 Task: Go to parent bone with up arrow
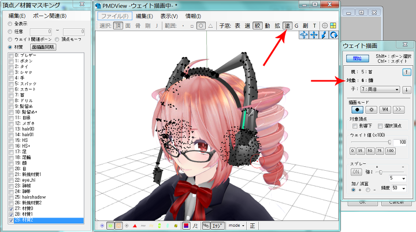tap(406, 72)
